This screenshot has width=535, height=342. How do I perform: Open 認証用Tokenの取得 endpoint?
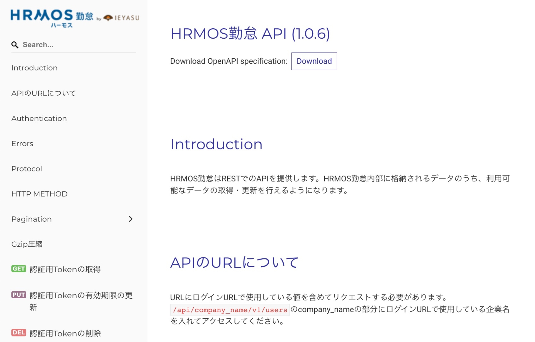point(65,269)
